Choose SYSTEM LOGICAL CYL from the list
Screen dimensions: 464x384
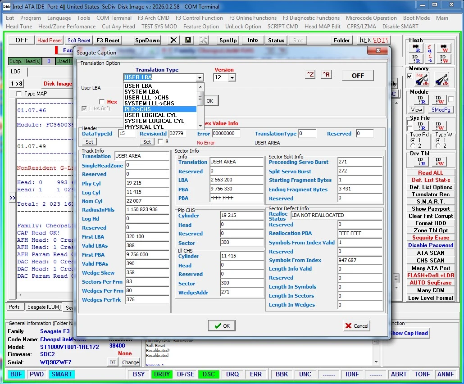pos(160,121)
